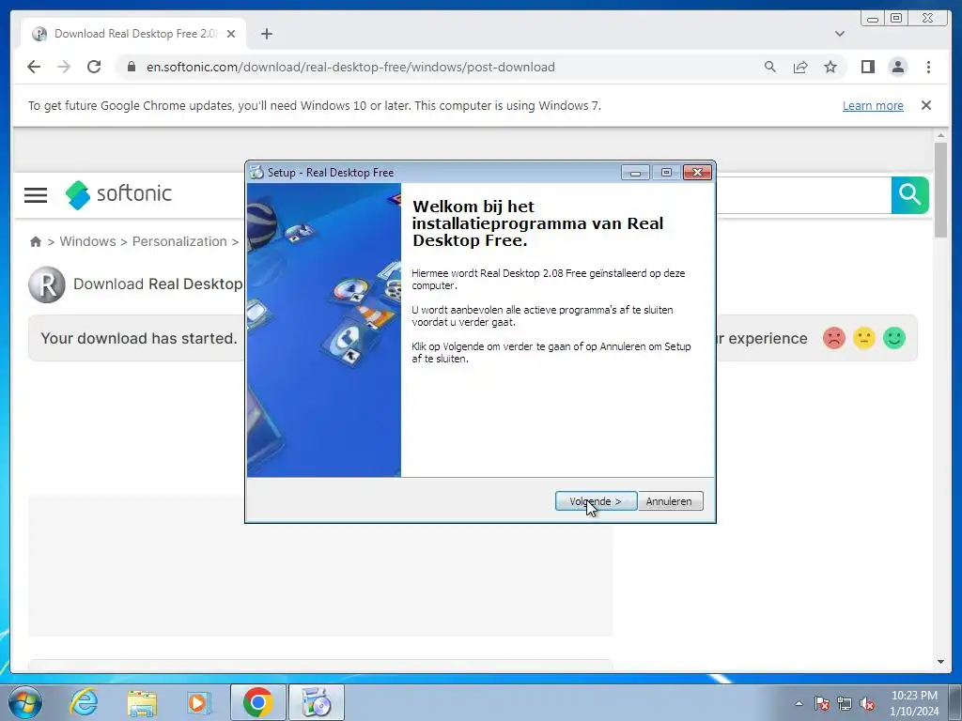Open Chrome side panel
The image size is (962, 721).
pyautogui.click(x=867, y=67)
